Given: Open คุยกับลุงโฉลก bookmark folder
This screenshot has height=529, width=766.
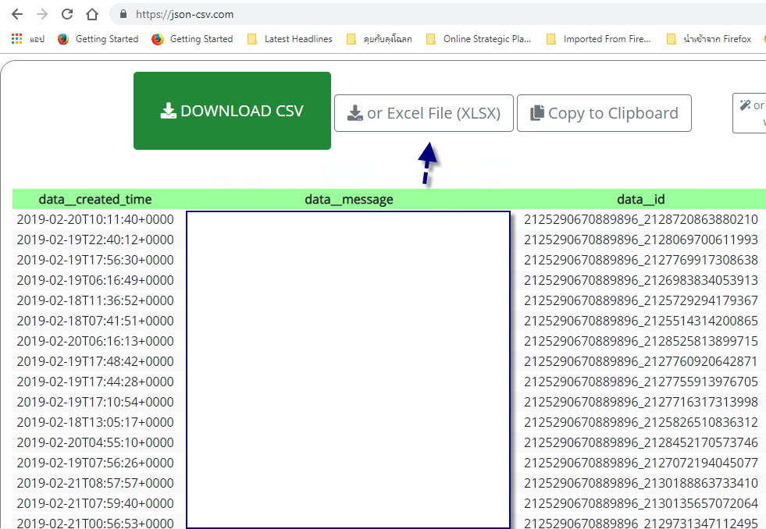Looking at the screenshot, I should tap(379, 38).
